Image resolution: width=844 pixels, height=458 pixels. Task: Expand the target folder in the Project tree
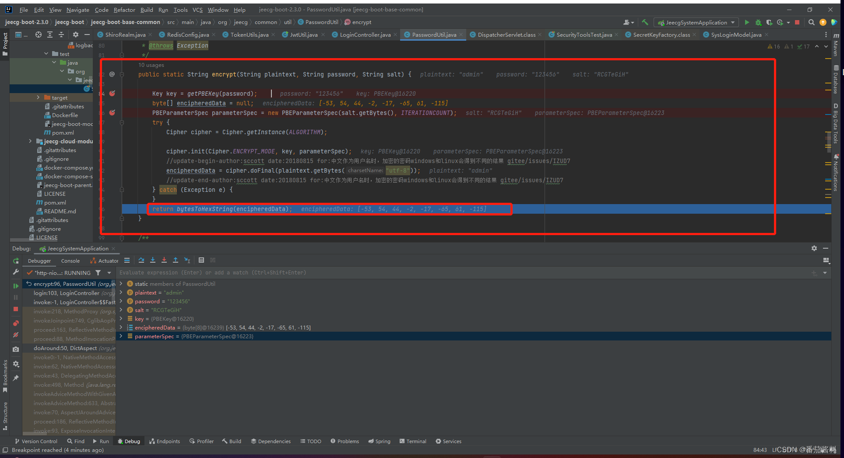38,97
